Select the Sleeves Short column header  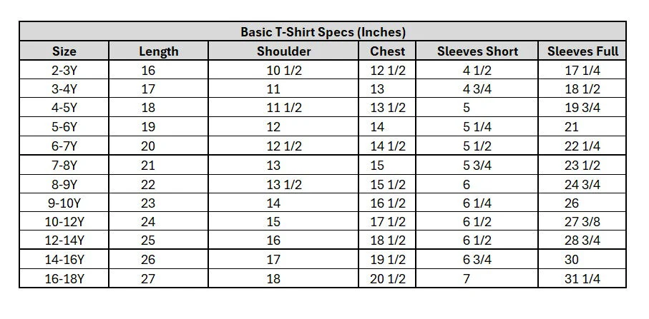pyautogui.click(x=477, y=51)
